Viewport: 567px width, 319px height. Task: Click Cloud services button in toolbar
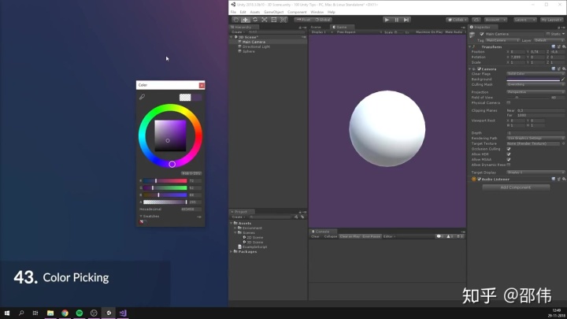(476, 20)
